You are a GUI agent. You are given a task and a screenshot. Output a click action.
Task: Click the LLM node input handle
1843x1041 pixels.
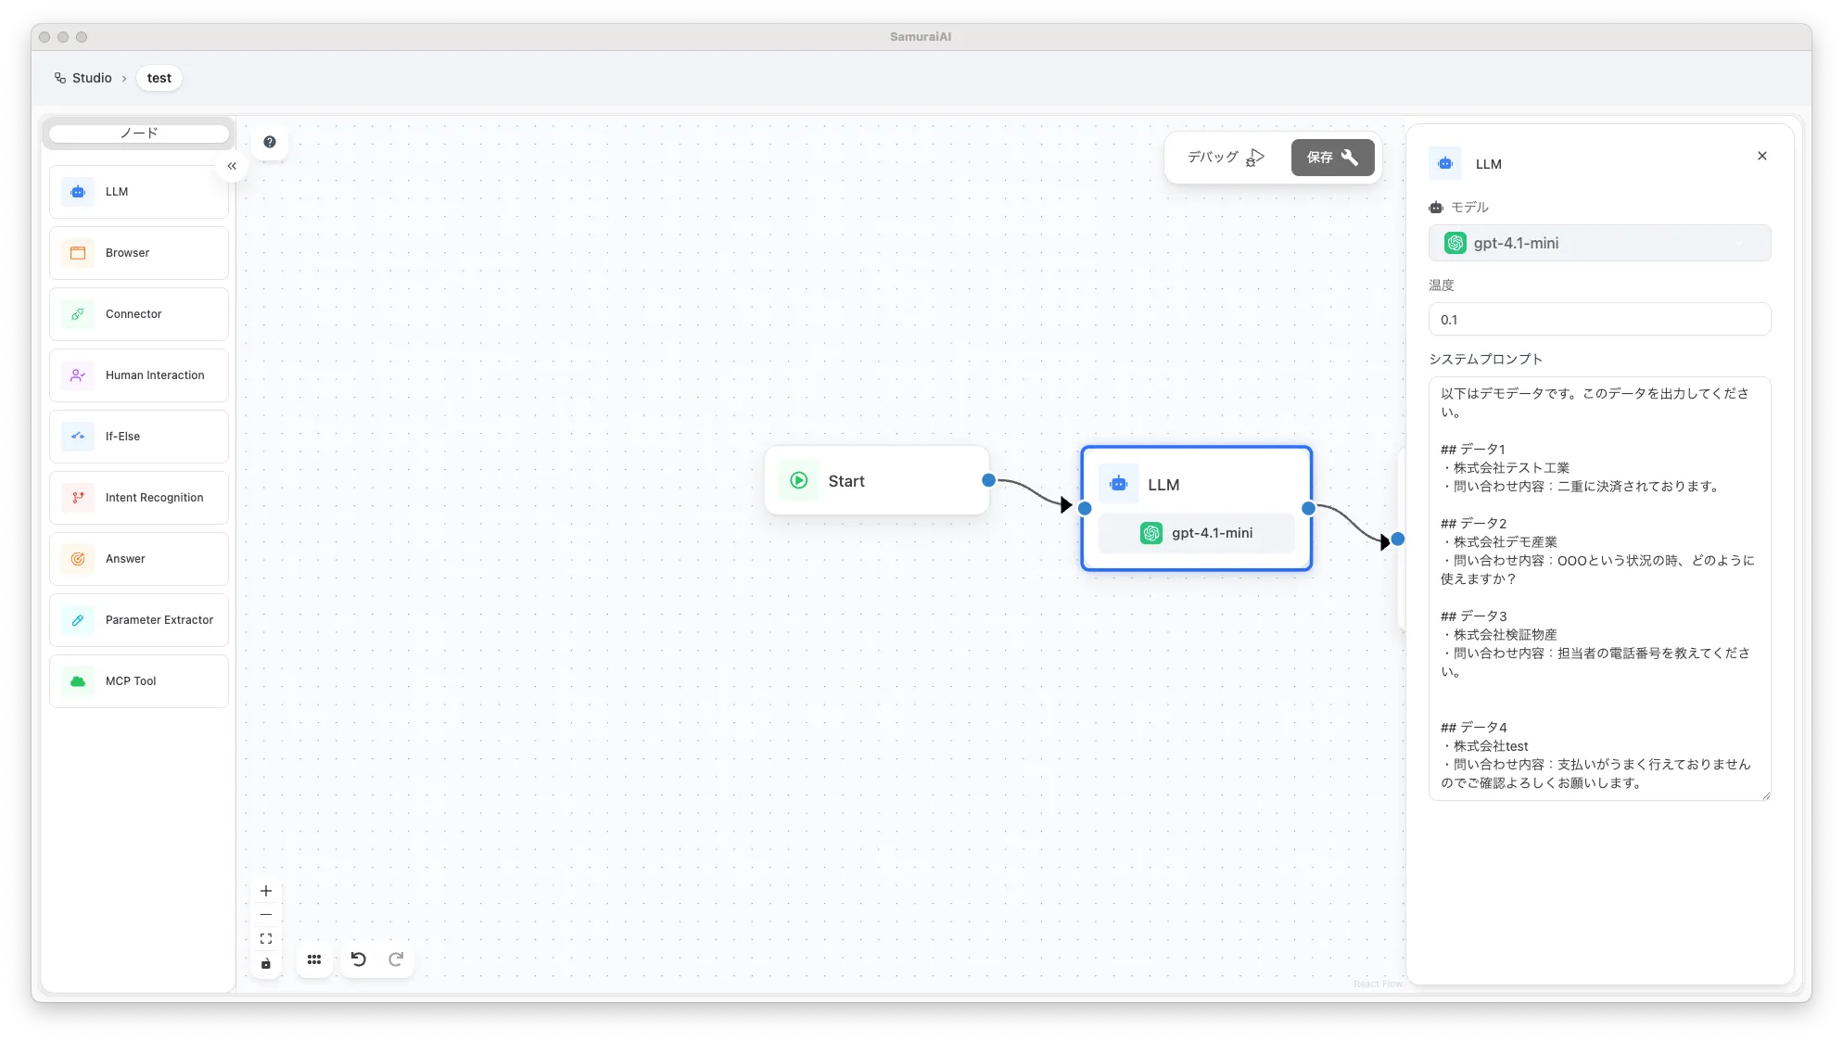coord(1085,508)
